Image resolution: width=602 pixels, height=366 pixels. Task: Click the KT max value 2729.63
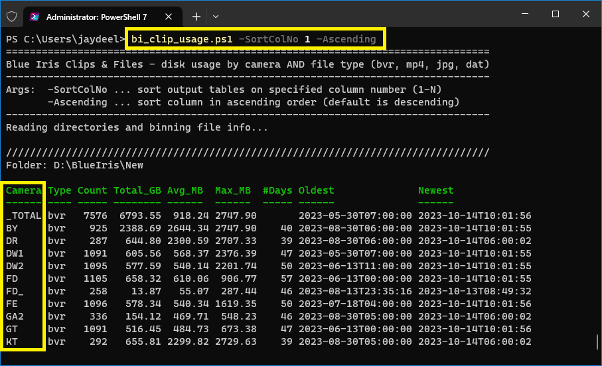coord(236,342)
